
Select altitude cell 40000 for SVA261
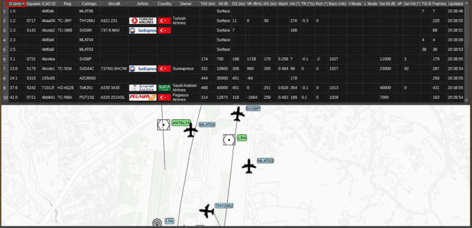pos(222,88)
